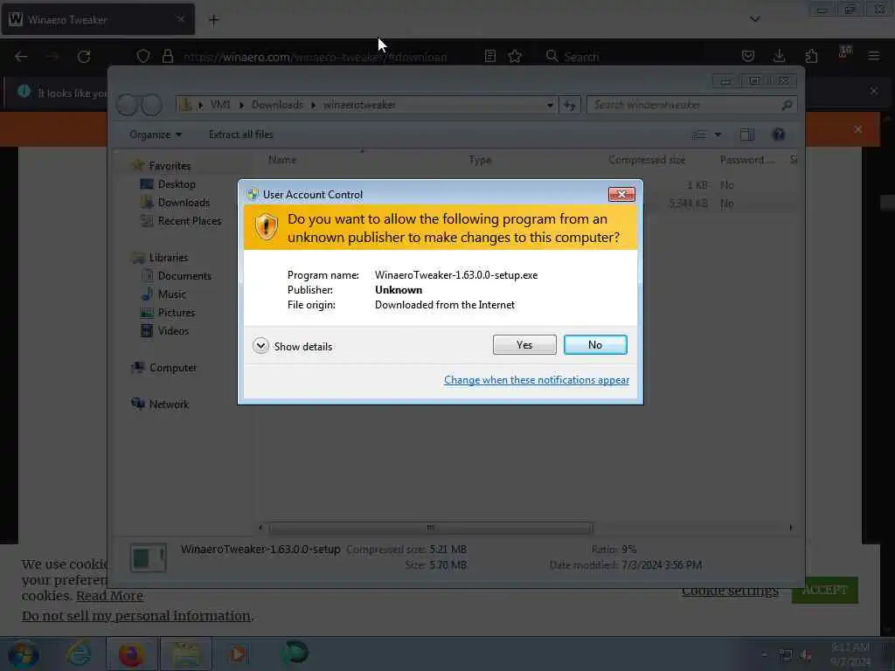This screenshot has width=895, height=671.
Task: Click the UAC warning shield icon
Action: (266, 227)
